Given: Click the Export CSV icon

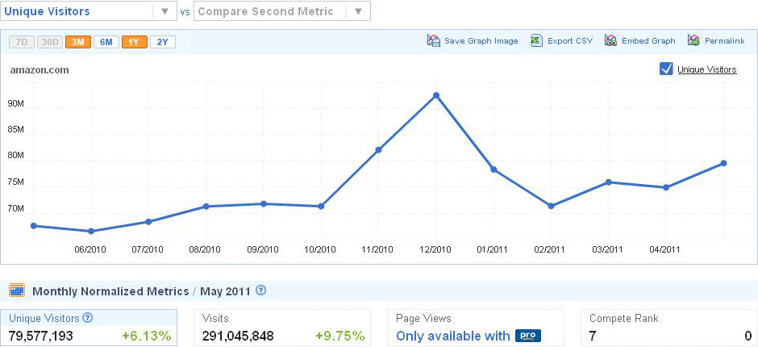Looking at the screenshot, I should click(x=536, y=40).
